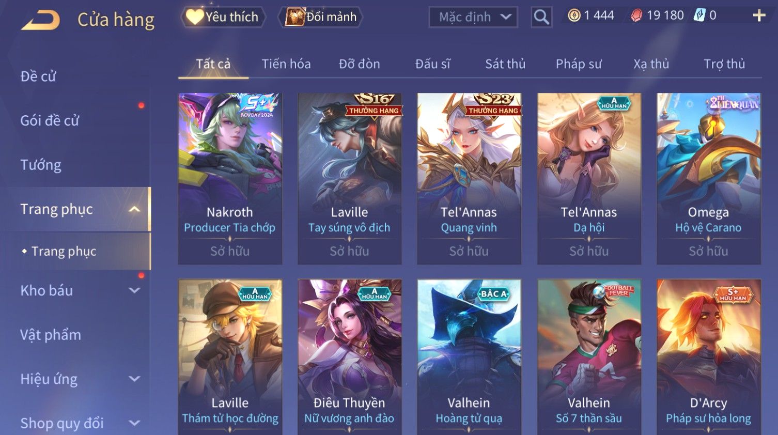Click the gold coin balance icon

pyautogui.click(x=574, y=15)
